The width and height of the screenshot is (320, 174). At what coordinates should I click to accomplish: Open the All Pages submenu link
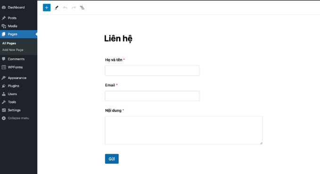9,43
